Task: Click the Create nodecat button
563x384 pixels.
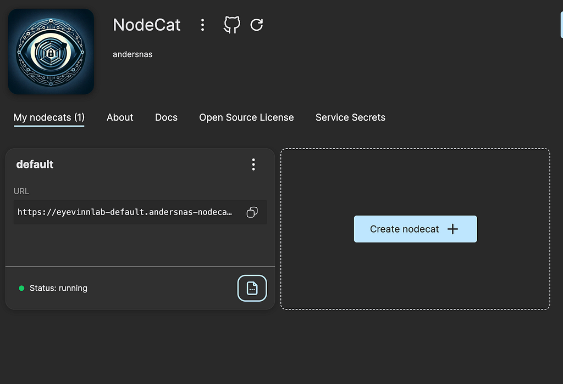Action: tap(416, 229)
